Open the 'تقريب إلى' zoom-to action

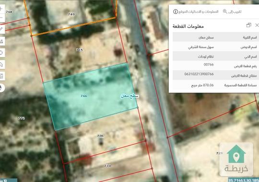click(x=232, y=11)
